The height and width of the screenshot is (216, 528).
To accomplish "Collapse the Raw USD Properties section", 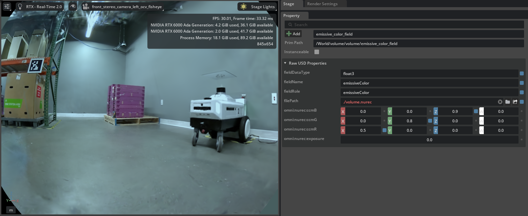I will tap(285, 63).
